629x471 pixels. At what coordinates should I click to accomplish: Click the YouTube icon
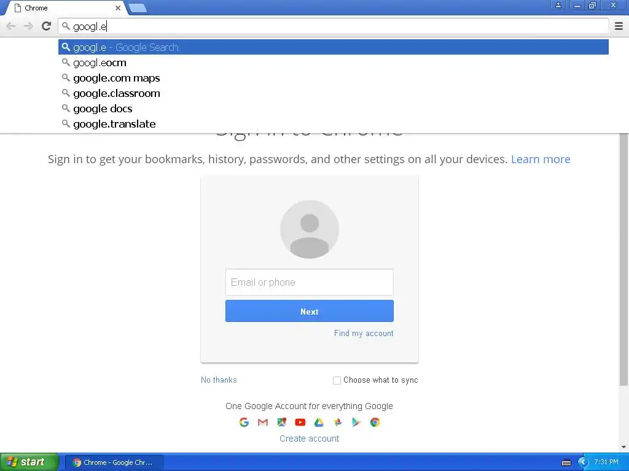[x=300, y=422]
